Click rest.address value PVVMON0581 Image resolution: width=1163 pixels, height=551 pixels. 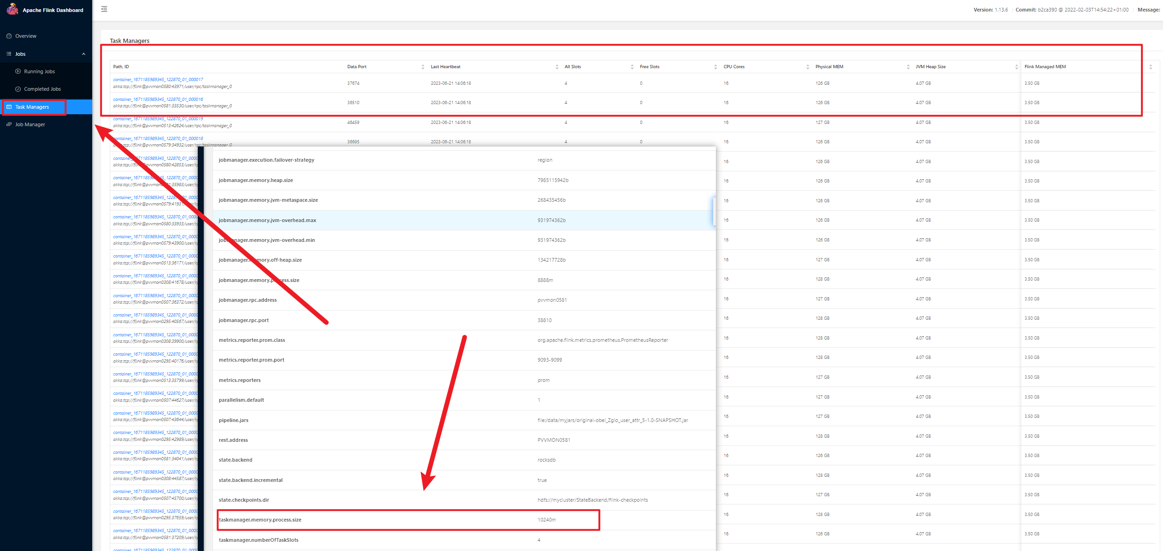pos(554,440)
